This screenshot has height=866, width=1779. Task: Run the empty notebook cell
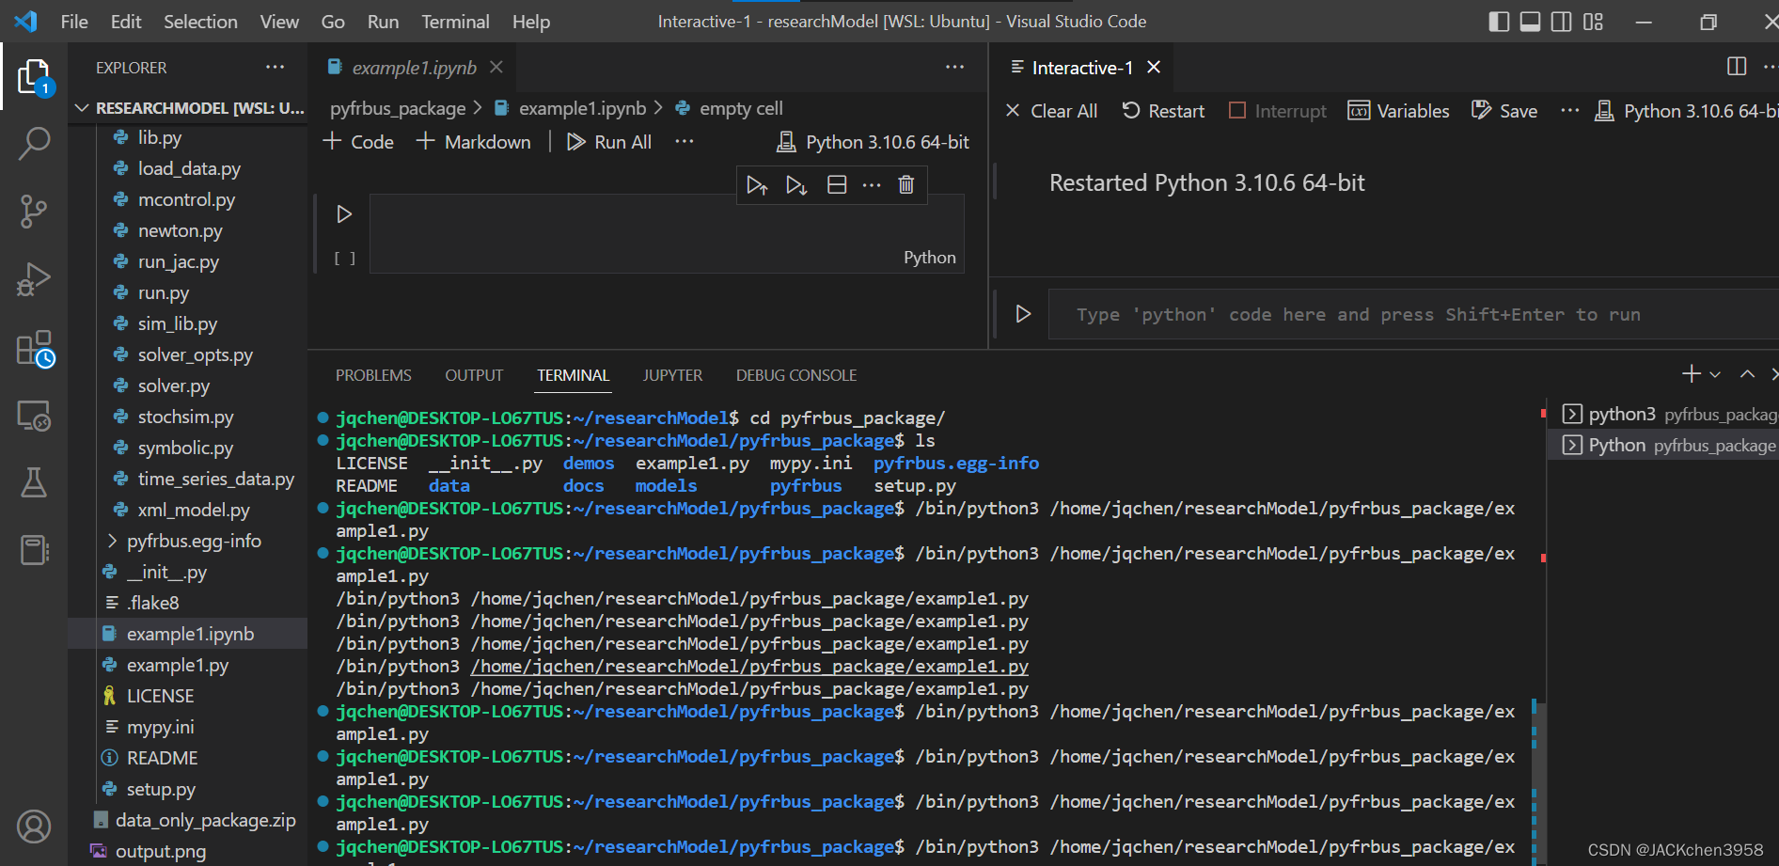pyautogui.click(x=344, y=214)
